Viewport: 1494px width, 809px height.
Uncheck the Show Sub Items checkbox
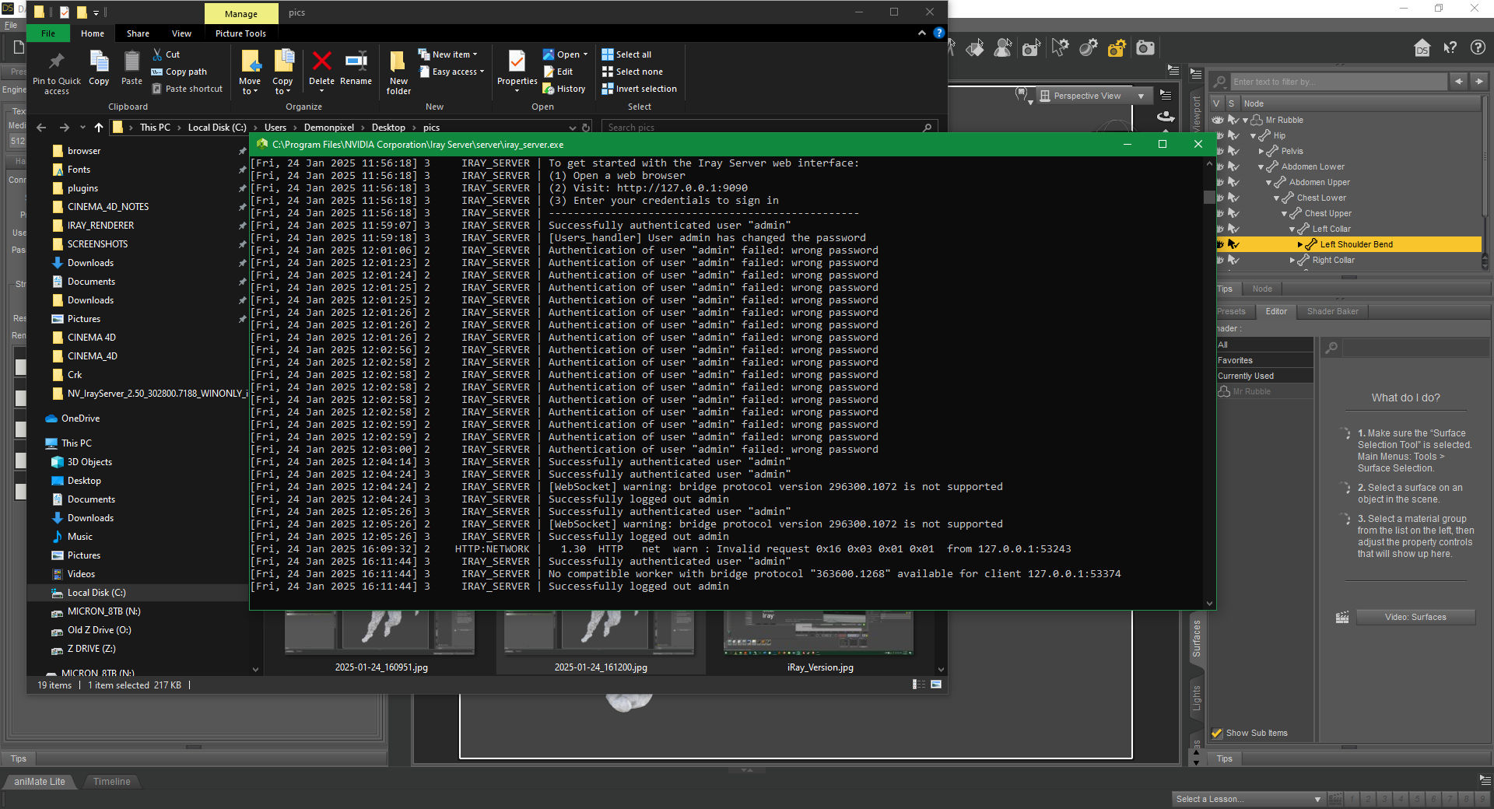click(1217, 733)
